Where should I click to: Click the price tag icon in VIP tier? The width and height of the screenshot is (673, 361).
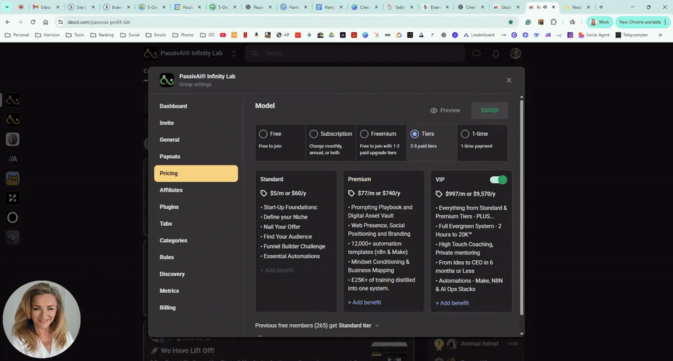point(438,194)
